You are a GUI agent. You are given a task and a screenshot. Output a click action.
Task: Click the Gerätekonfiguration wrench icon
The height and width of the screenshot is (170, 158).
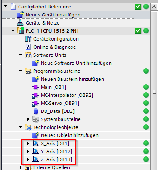click(28, 39)
